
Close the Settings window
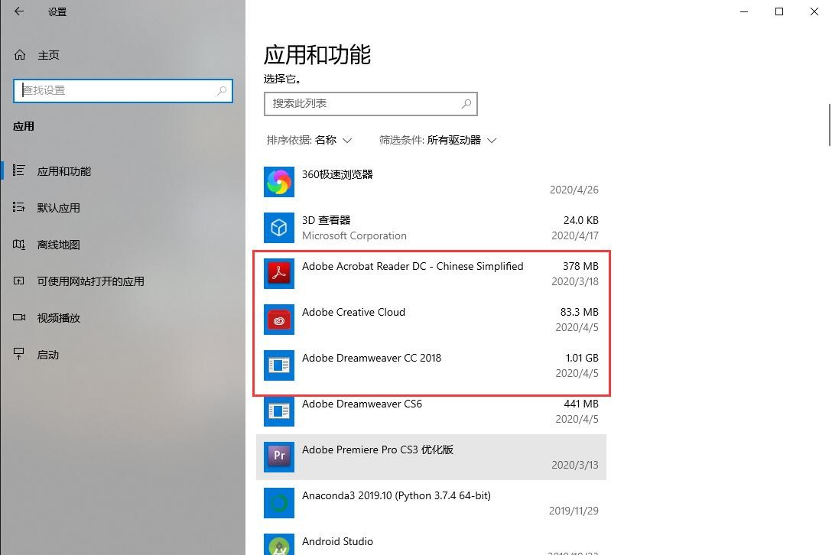[814, 11]
